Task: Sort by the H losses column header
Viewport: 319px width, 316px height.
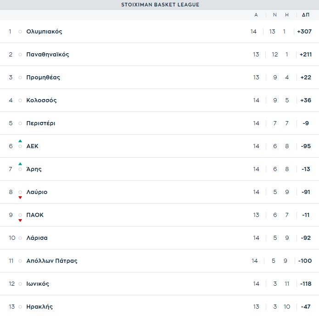Action: tap(287, 15)
